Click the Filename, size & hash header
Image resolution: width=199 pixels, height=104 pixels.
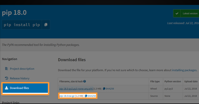[71, 81]
